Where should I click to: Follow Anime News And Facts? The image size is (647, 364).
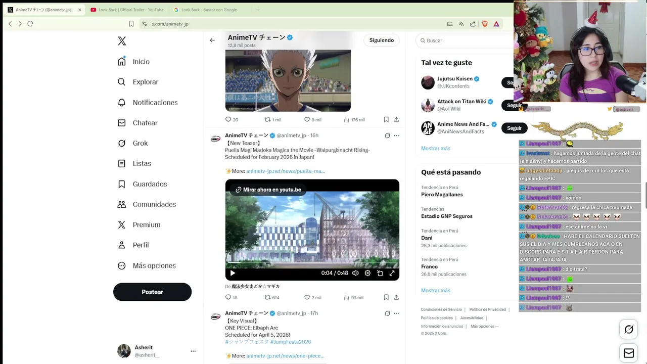tap(514, 128)
